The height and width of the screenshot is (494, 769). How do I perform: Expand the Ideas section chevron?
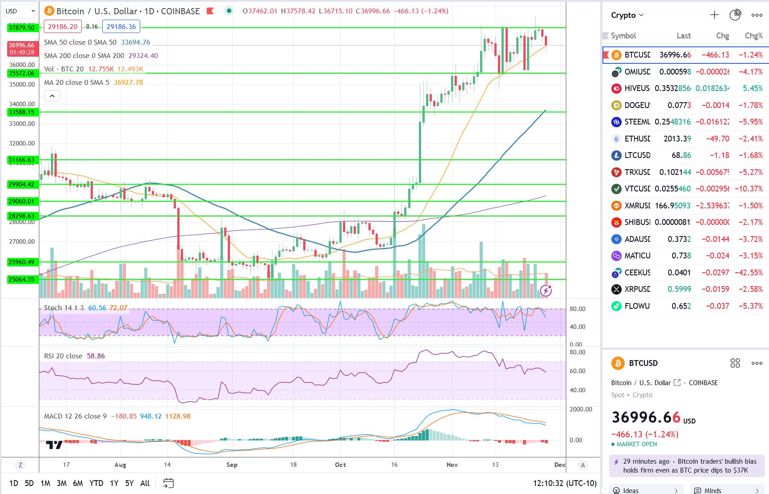pyautogui.click(x=676, y=490)
